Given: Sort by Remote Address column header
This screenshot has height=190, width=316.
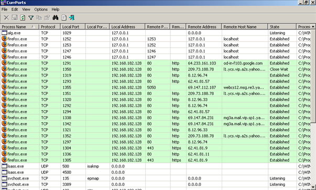Looking at the screenshot, I should click(204, 27).
